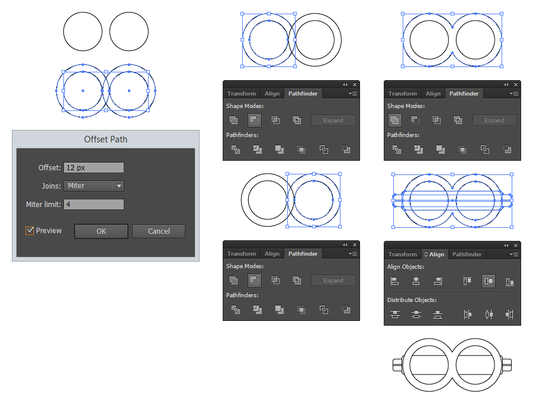Click Minus Front in the lower Pathfinder panel
The width and height of the screenshot is (533, 404).
pyautogui.click(x=254, y=280)
